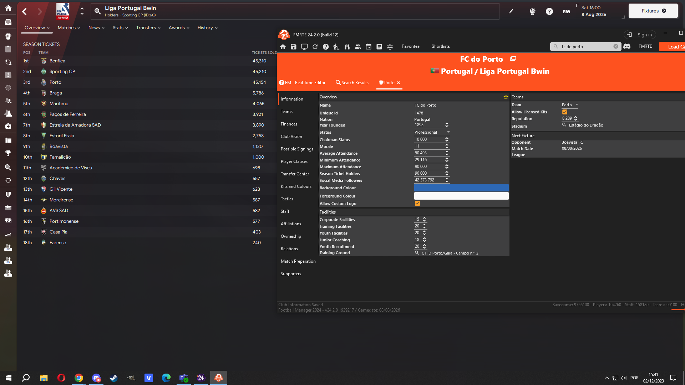Adjust Chairman Status stepper arrows
The image size is (685, 385).
447,139
